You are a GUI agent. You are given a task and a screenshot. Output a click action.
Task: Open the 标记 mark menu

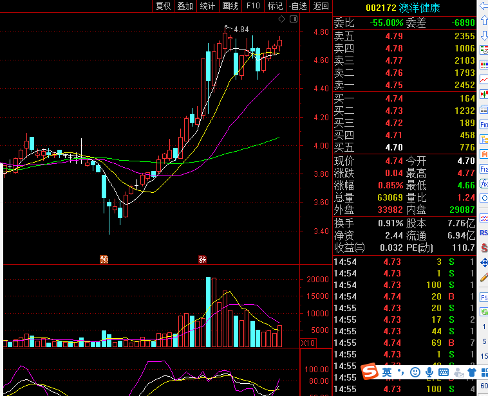(275, 6)
